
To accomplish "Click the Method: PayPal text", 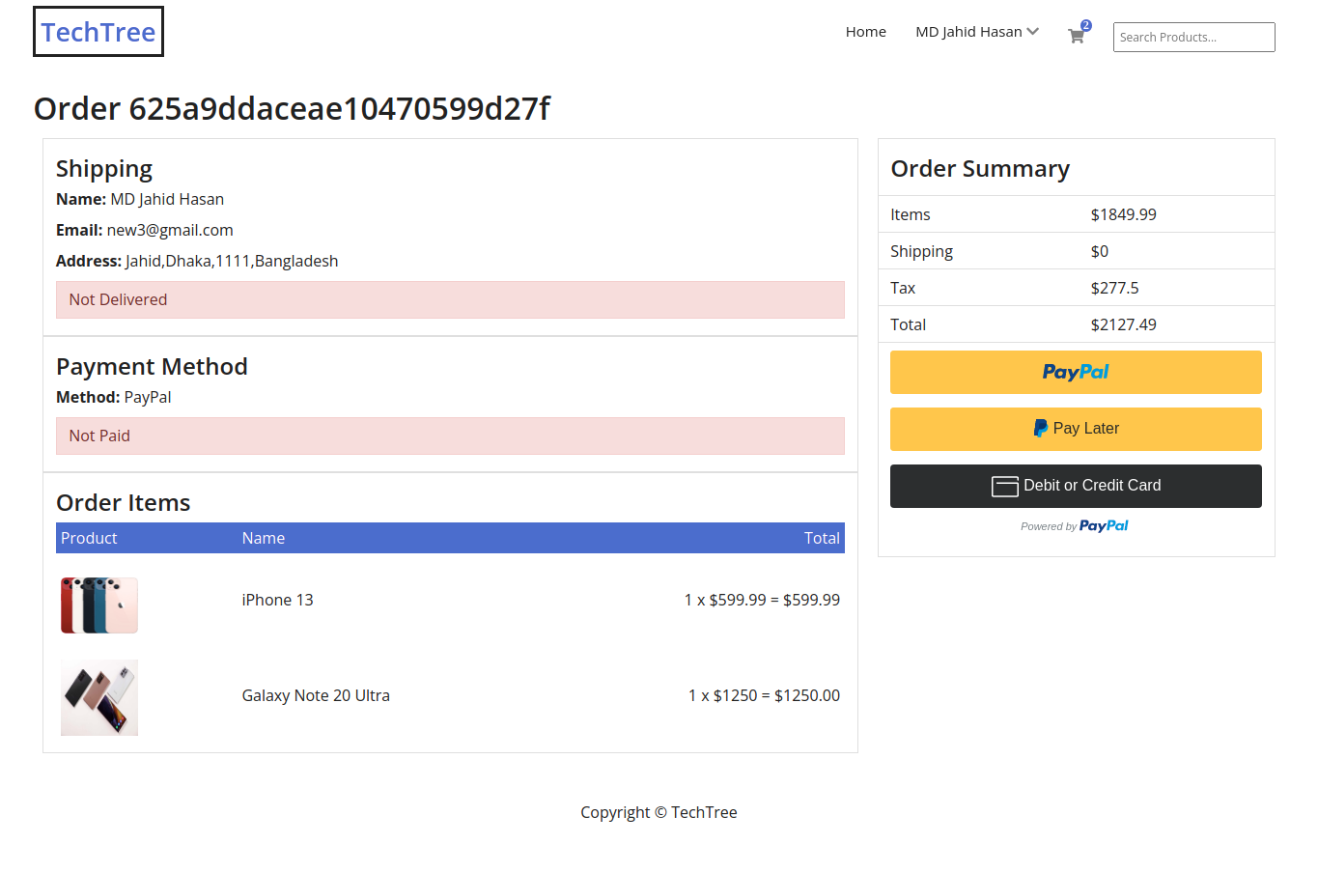I will [114, 397].
